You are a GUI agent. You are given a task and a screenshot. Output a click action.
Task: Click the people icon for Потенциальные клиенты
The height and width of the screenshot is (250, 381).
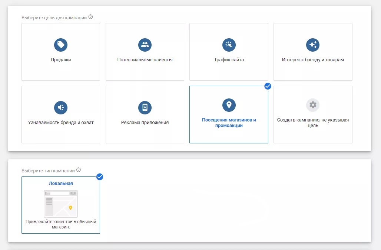145,45
